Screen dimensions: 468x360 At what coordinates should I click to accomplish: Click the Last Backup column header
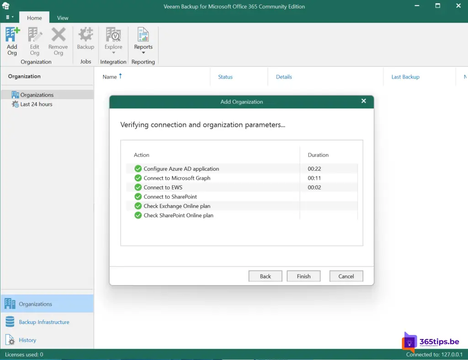click(x=405, y=77)
